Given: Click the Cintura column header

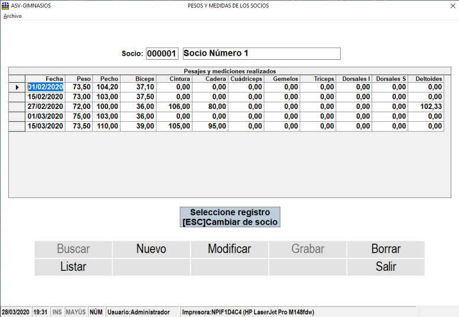Looking at the screenshot, I should [174, 79].
